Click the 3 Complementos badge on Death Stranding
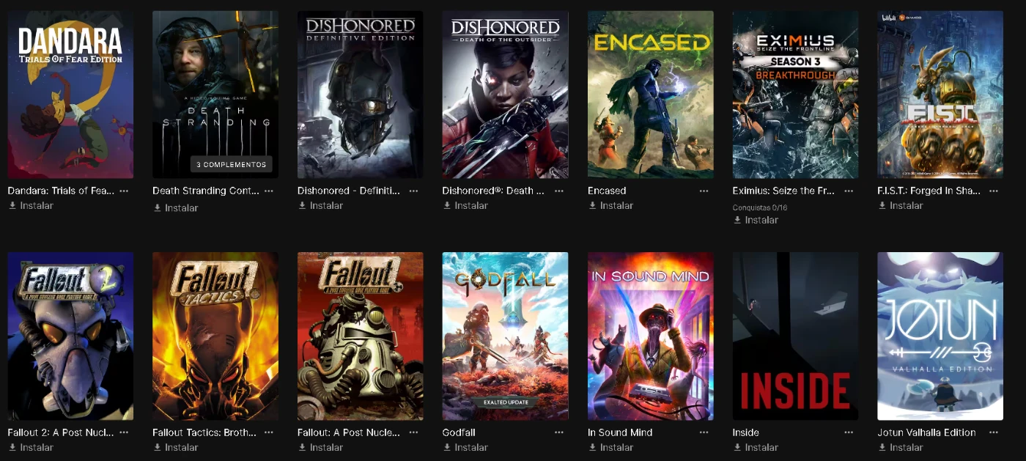The height and width of the screenshot is (461, 1026). (x=232, y=164)
